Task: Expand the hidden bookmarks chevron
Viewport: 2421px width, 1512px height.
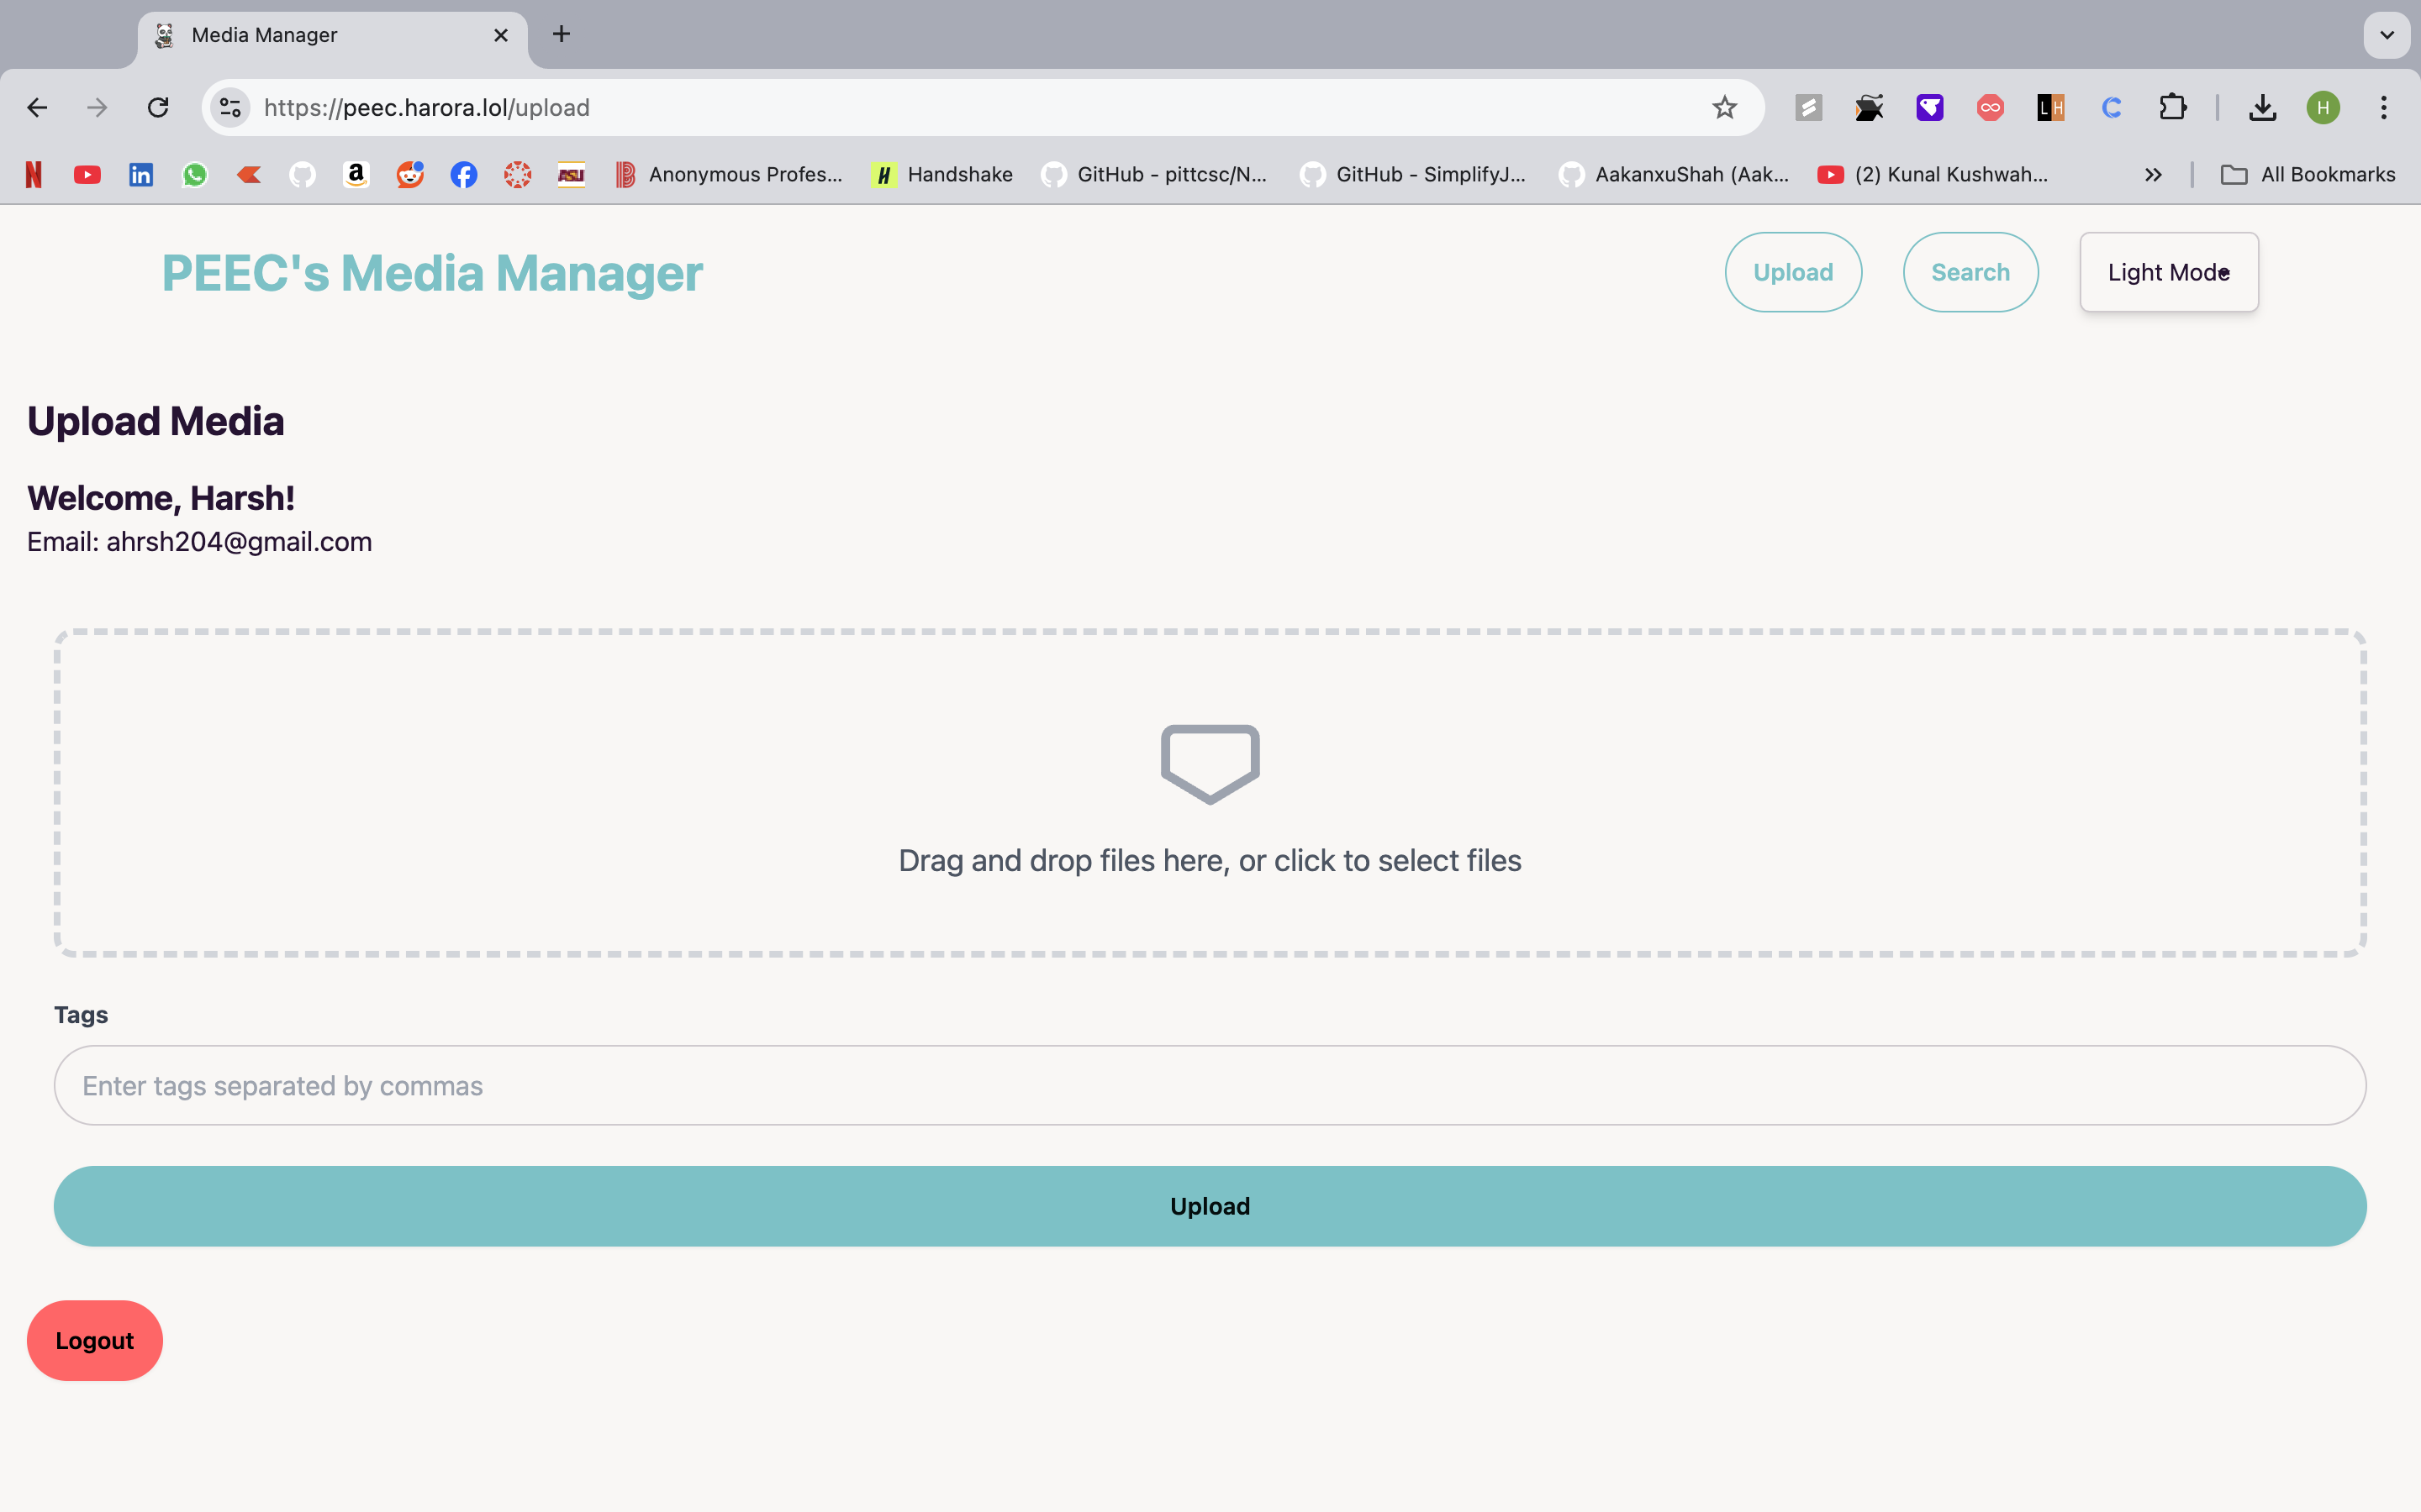Action: 2153,174
